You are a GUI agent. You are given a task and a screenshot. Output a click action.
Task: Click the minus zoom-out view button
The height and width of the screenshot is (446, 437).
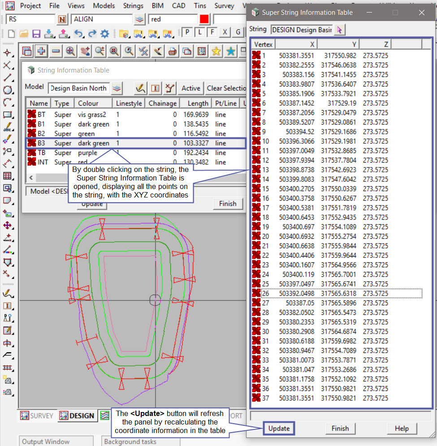(x=56, y=51)
